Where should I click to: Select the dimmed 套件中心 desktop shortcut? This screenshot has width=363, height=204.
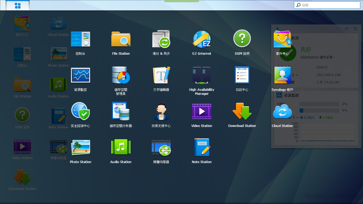(x=22, y=26)
